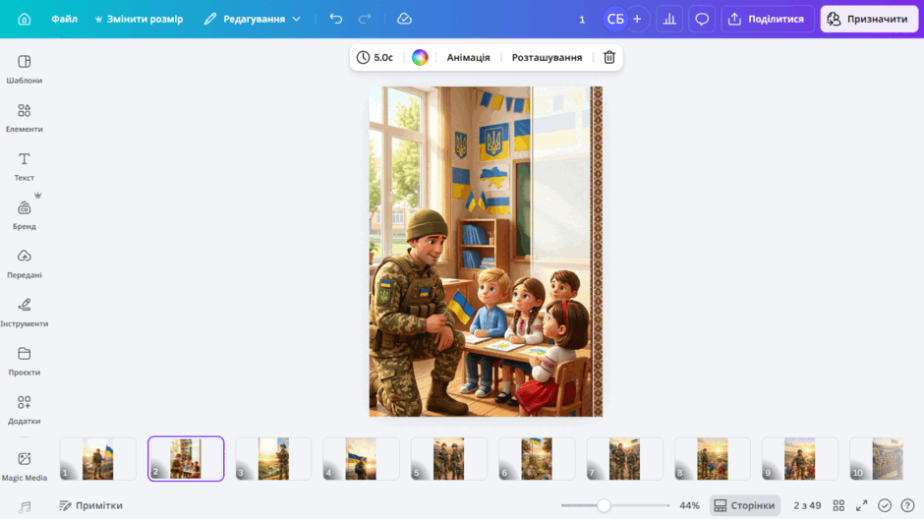924x519 pixels.
Task: Click the cloud save status icon
Action: click(x=404, y=19)
